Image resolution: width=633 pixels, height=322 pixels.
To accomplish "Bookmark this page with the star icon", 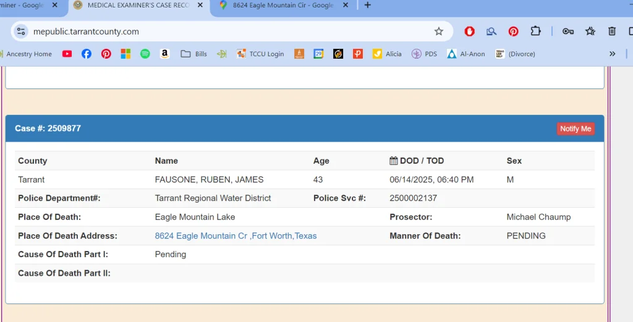I will click(439, 32).
